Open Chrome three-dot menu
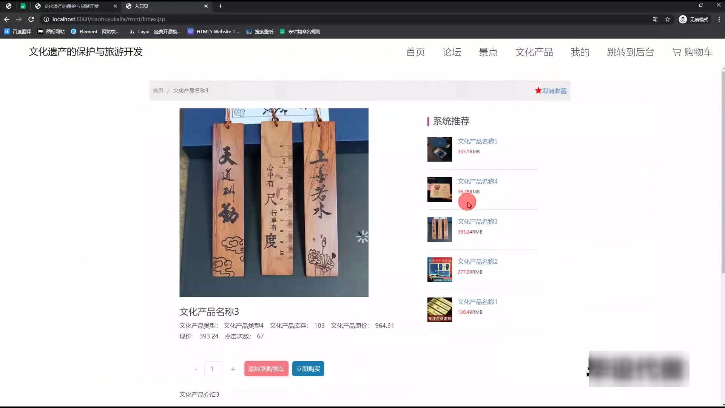The image size is (725, 408). [x=719, y=19]
